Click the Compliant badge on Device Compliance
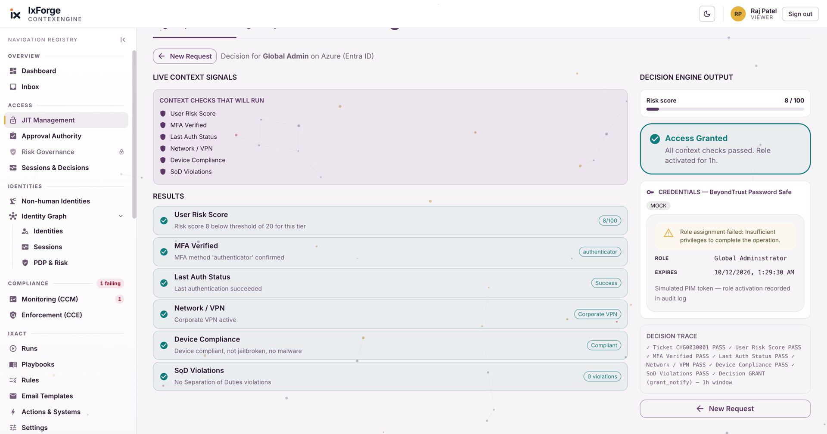 (x=604, y=345)
